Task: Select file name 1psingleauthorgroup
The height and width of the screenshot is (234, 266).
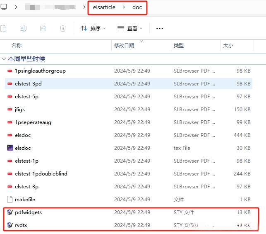Action: click(x=40, y=71)
